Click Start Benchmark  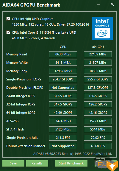click(x=71, y=163)
